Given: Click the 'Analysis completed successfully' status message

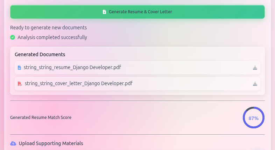Looking at the screenshot, I should coord(52,37).
